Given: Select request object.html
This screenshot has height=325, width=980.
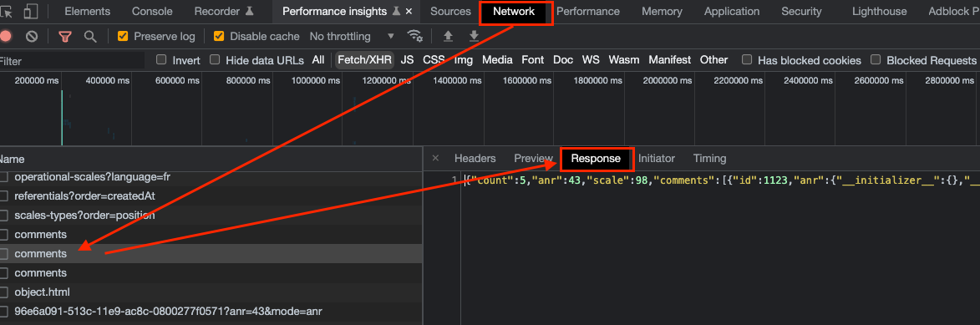Looking at the screenshot, I should coord(211,292).
